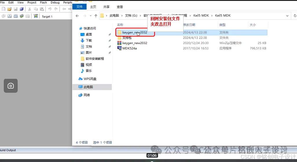
Task: Select the 支持包 folder
Action: tap(127, 38)
